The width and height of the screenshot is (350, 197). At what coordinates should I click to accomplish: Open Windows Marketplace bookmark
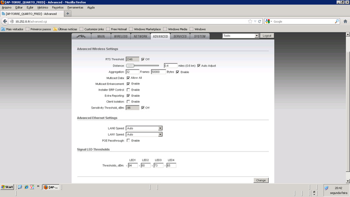(x=145, y=29)
